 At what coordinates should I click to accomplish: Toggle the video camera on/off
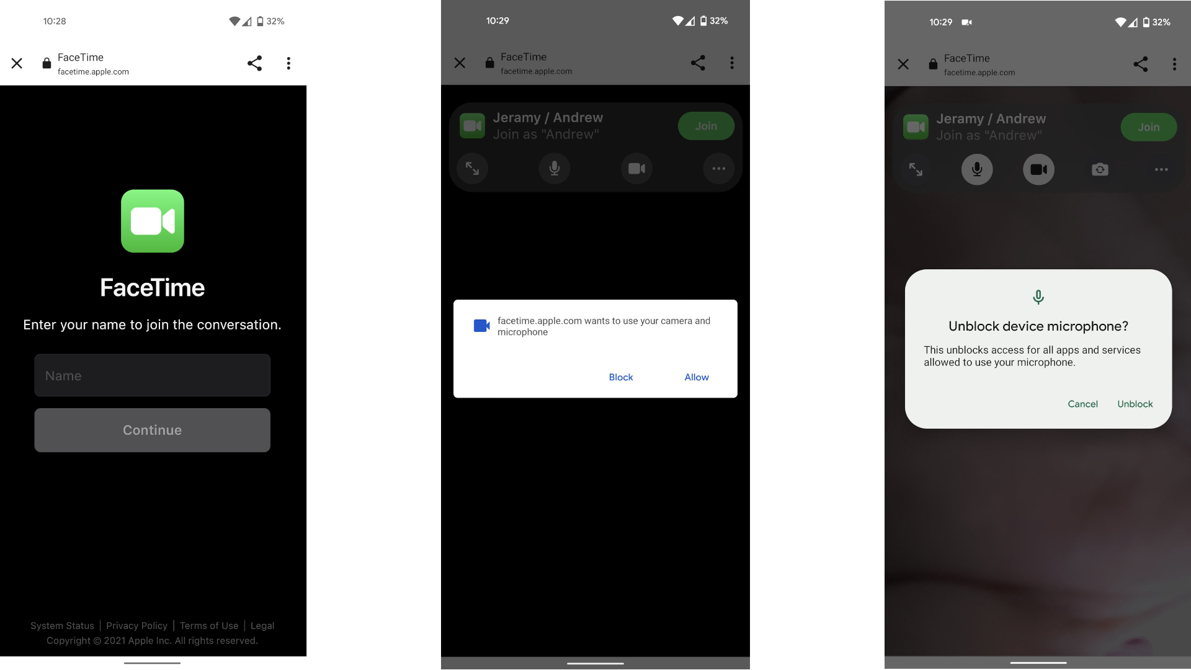(x=1038, y=169)
